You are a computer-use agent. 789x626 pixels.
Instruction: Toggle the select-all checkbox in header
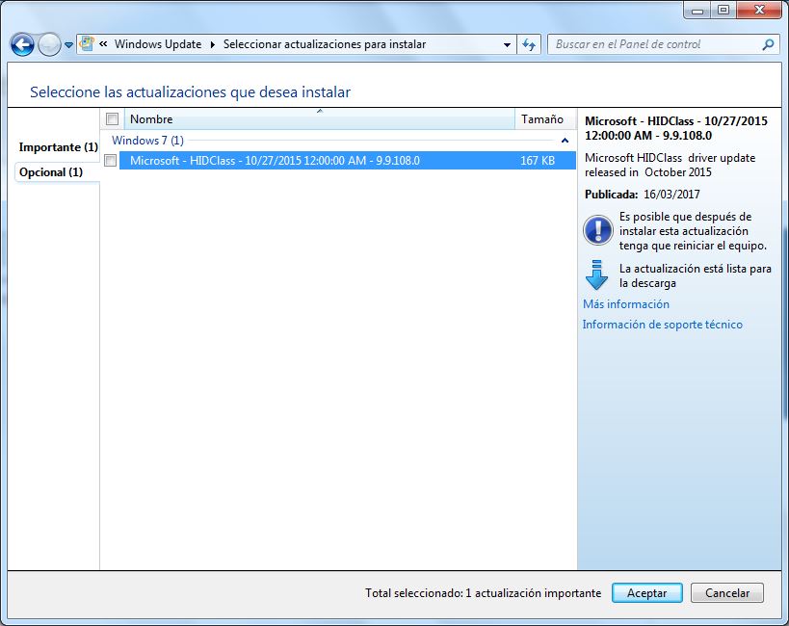[112, 119]
